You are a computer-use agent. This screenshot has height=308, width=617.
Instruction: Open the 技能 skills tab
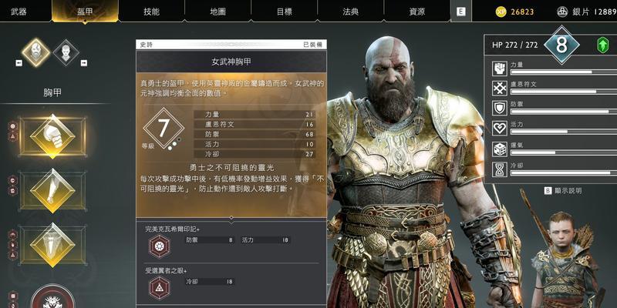click(x=151, y=12)
